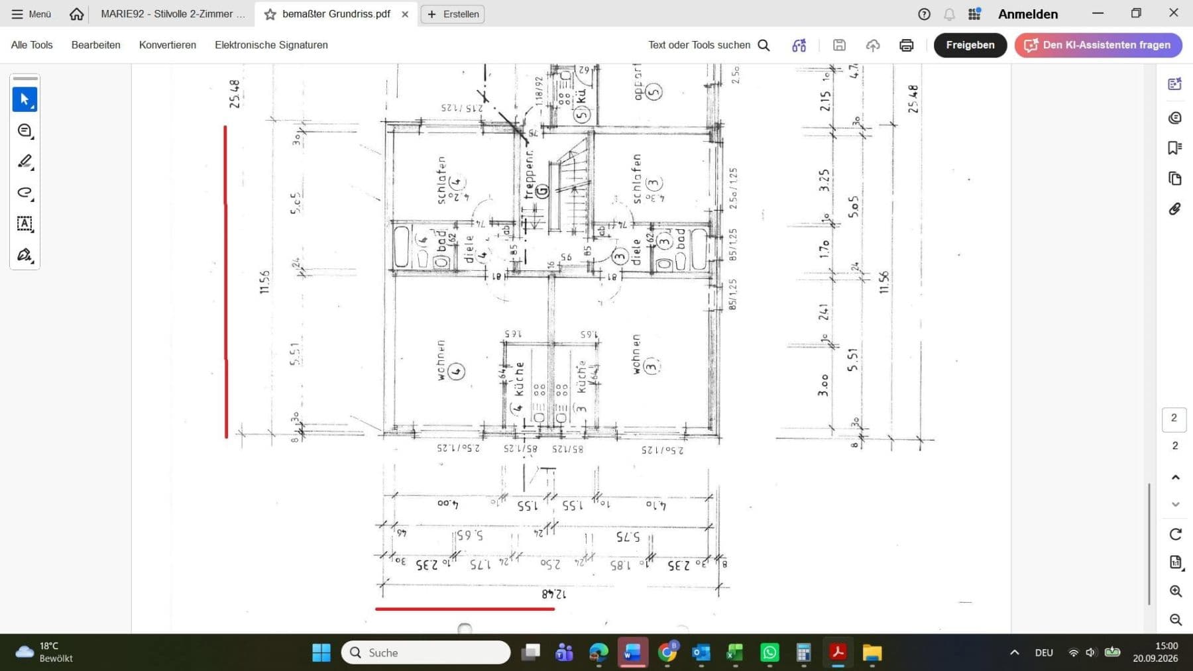Open the Bearbeiten menu

click(x=96, y=45)
